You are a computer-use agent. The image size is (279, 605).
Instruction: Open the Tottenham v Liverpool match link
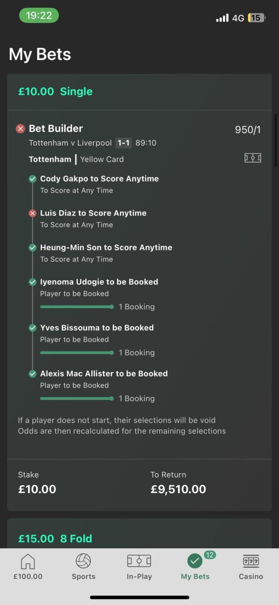[70, 143]
